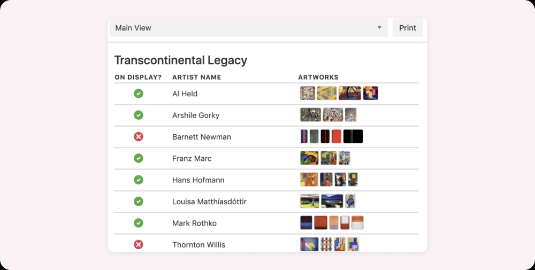Image resolution: width=535 pixels, height=270 pixels.
Task: Click the ARTWORKS column header
Action: pyautogui.click(x=318, y=77)
